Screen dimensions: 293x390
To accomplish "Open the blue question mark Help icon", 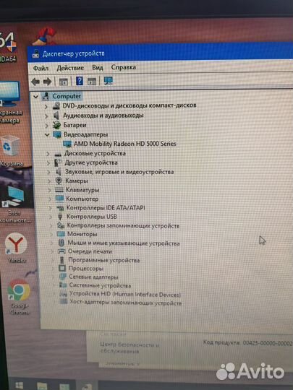I will pyautogui.click(x=80, y=81).
